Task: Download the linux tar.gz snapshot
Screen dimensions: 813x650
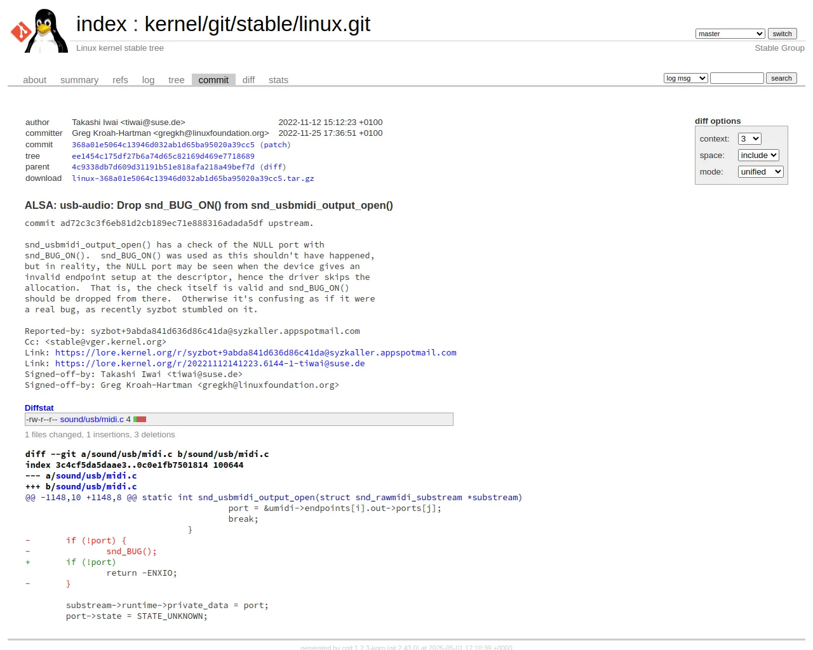Action: pos(193,179)
